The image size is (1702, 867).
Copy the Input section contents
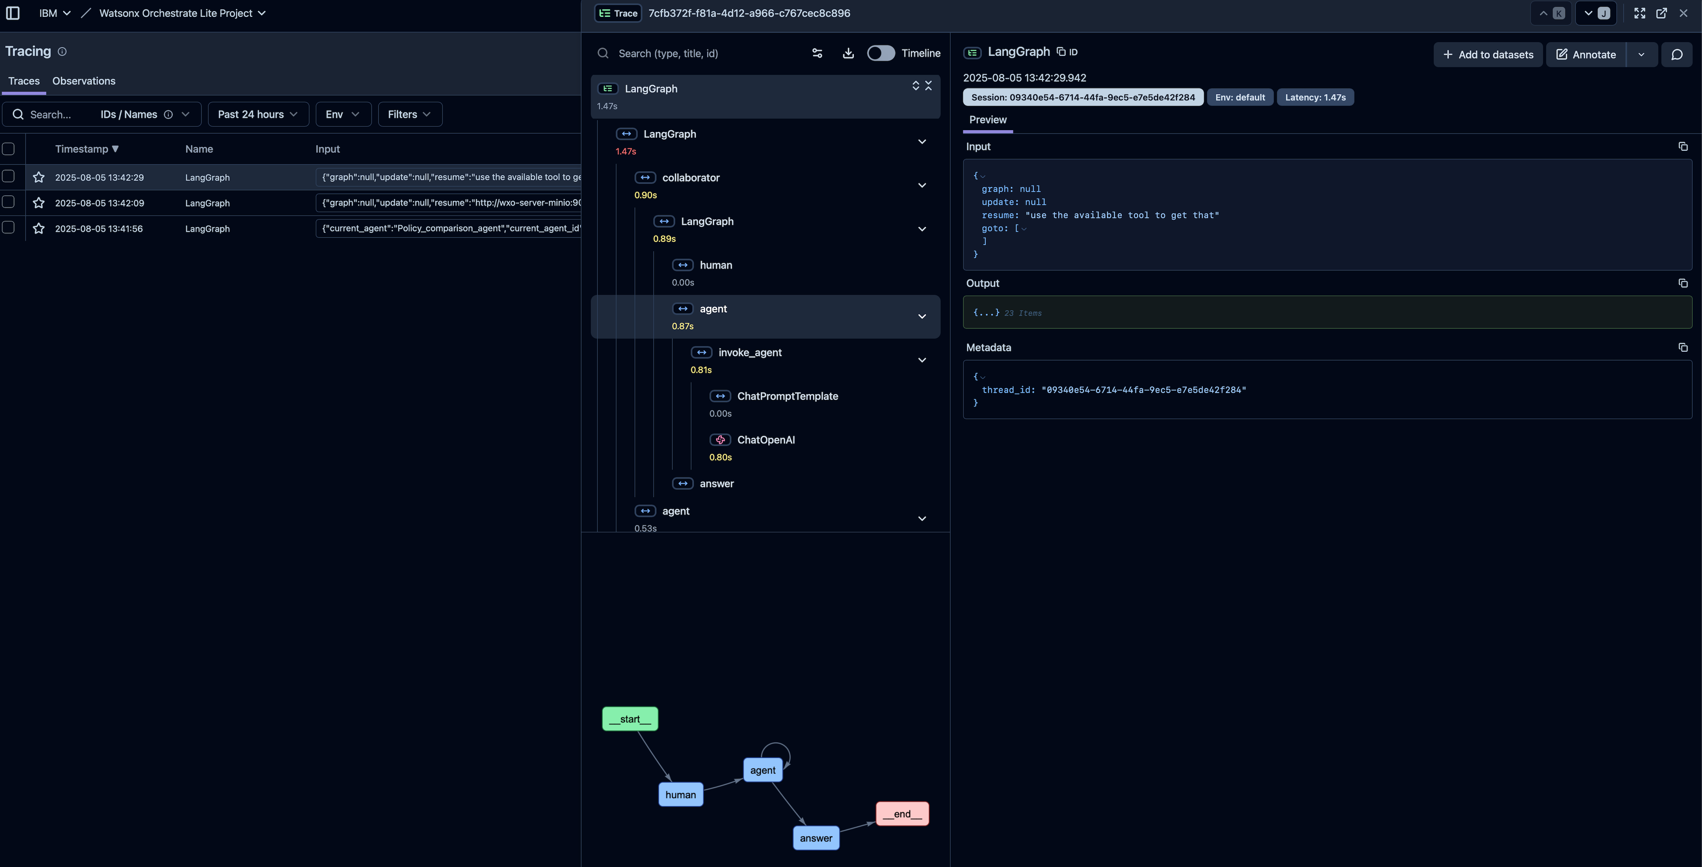pyautogui.click(x=1682, y=147)
